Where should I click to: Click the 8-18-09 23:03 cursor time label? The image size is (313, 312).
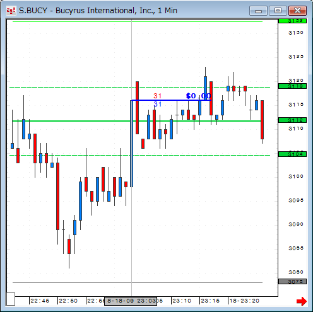click(x=131, y=301)
